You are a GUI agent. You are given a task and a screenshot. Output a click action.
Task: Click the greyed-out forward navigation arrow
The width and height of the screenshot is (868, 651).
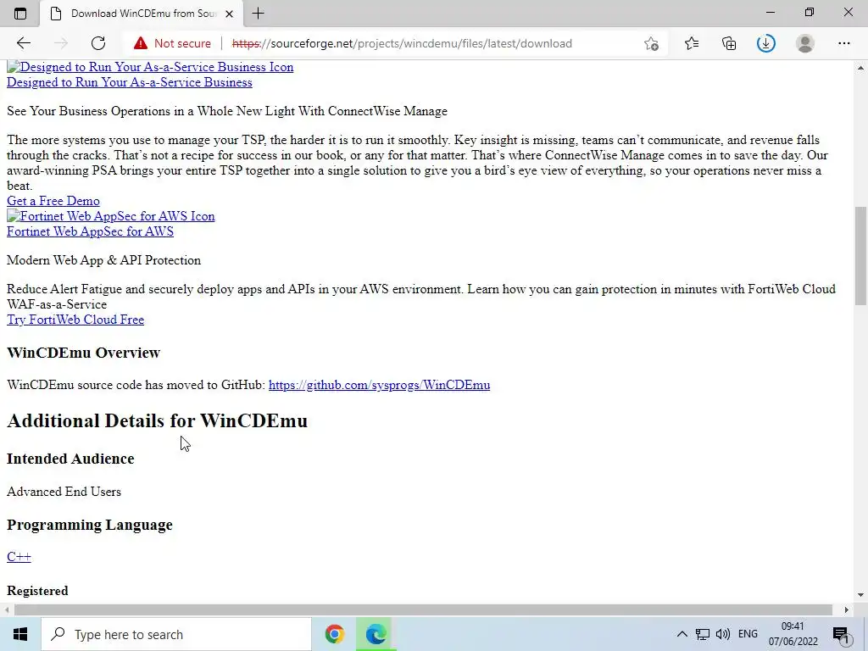[61, 43]
